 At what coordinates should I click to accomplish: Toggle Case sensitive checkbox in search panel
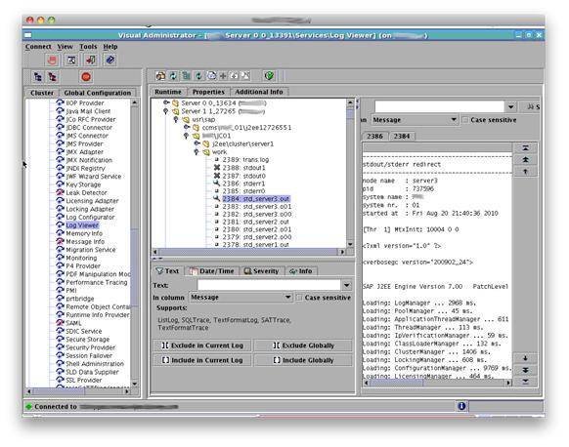(x=464, y=119)
